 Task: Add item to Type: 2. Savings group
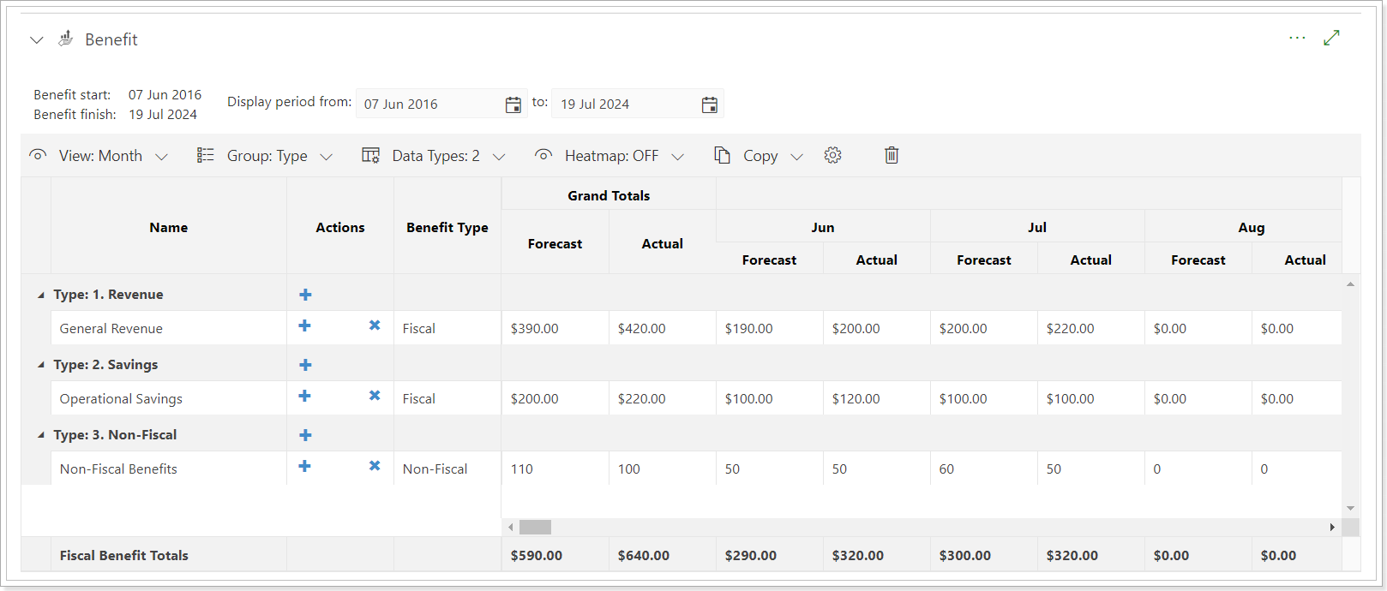pos(305,365)
